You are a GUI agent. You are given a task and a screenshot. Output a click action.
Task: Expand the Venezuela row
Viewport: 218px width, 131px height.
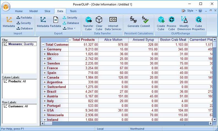point(45,115)
